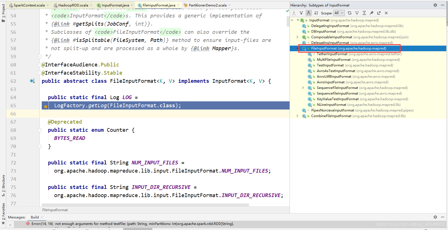Close the SparkContext.scala tab
Image resolution: width=448 pixels, height=230 pixels.
point(47,5)
